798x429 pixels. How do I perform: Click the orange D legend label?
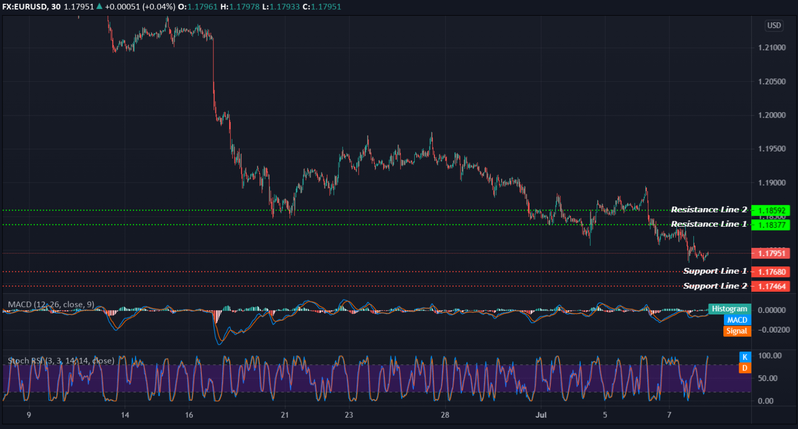click(745, 368)
